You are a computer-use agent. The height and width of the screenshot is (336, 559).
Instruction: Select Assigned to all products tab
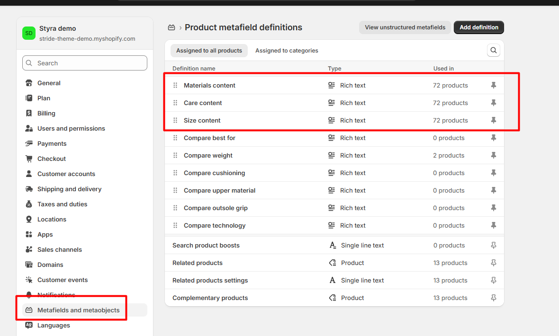click(x=209, y=51)
